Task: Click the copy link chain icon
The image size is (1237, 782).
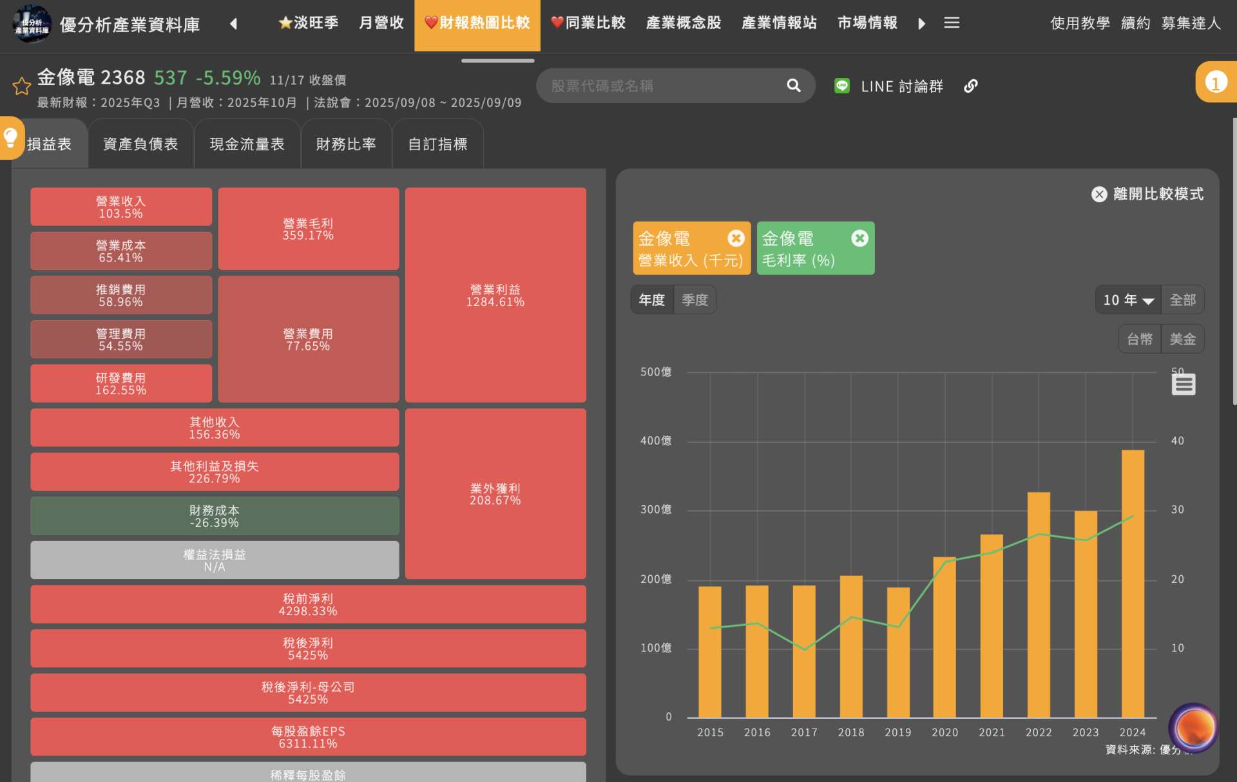Action: pos(970,86)
